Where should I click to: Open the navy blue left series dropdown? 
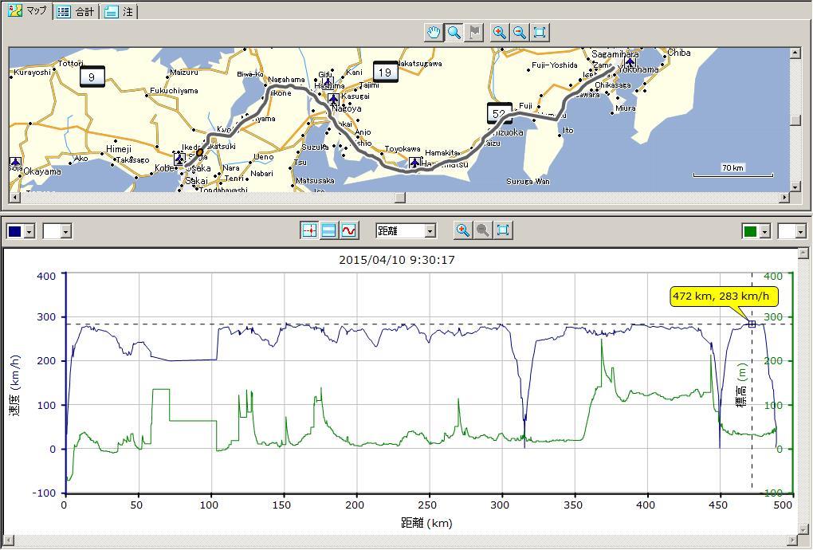pos(29,231)
